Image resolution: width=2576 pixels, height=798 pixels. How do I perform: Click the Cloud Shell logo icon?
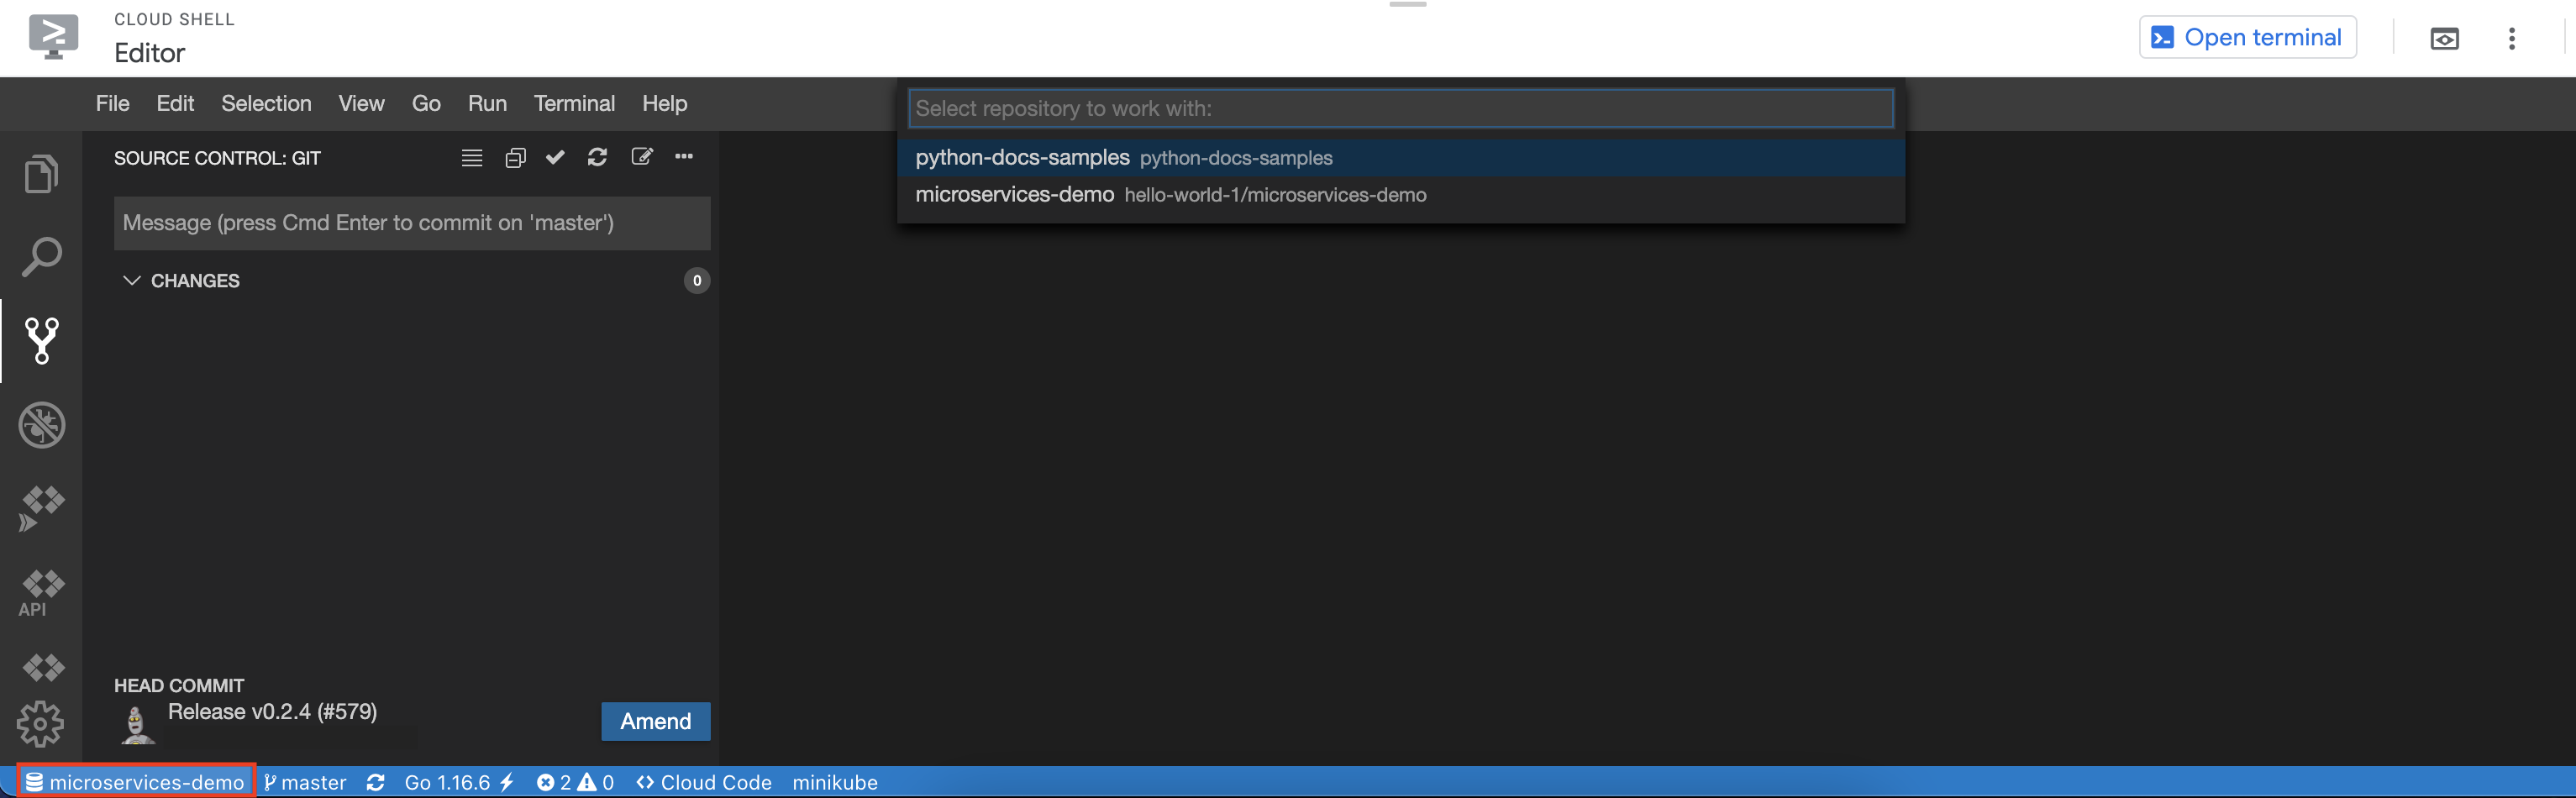click(53, 38)
